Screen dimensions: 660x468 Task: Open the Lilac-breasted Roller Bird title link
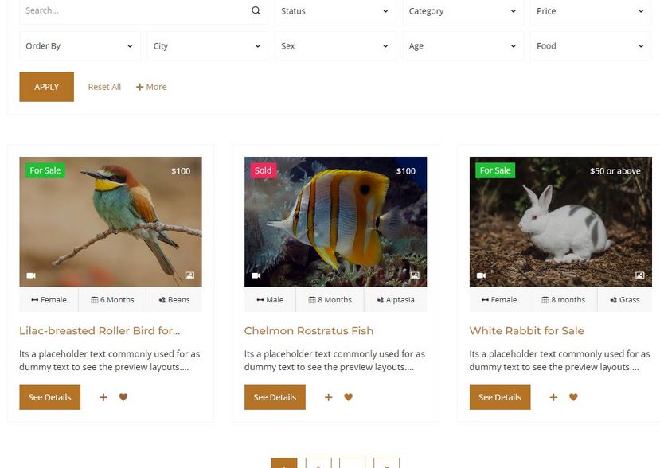pos(100,331)
